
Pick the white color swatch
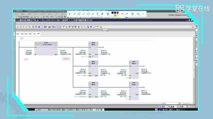coord(112,15)
